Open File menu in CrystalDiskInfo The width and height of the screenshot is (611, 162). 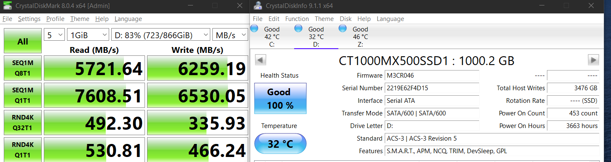point(257,19)
